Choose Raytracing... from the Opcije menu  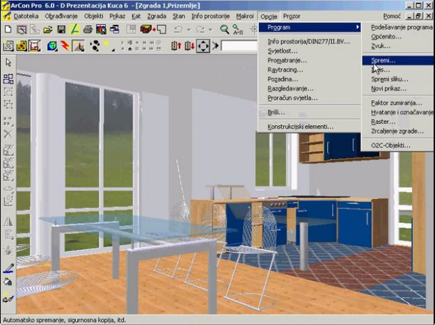(x=287, y=70)
